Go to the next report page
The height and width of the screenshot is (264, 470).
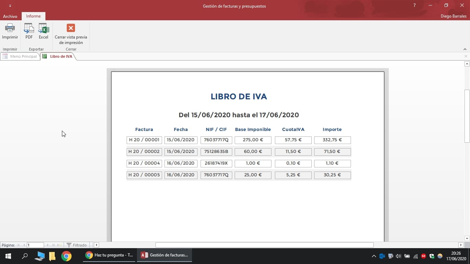tap(48, 245)
